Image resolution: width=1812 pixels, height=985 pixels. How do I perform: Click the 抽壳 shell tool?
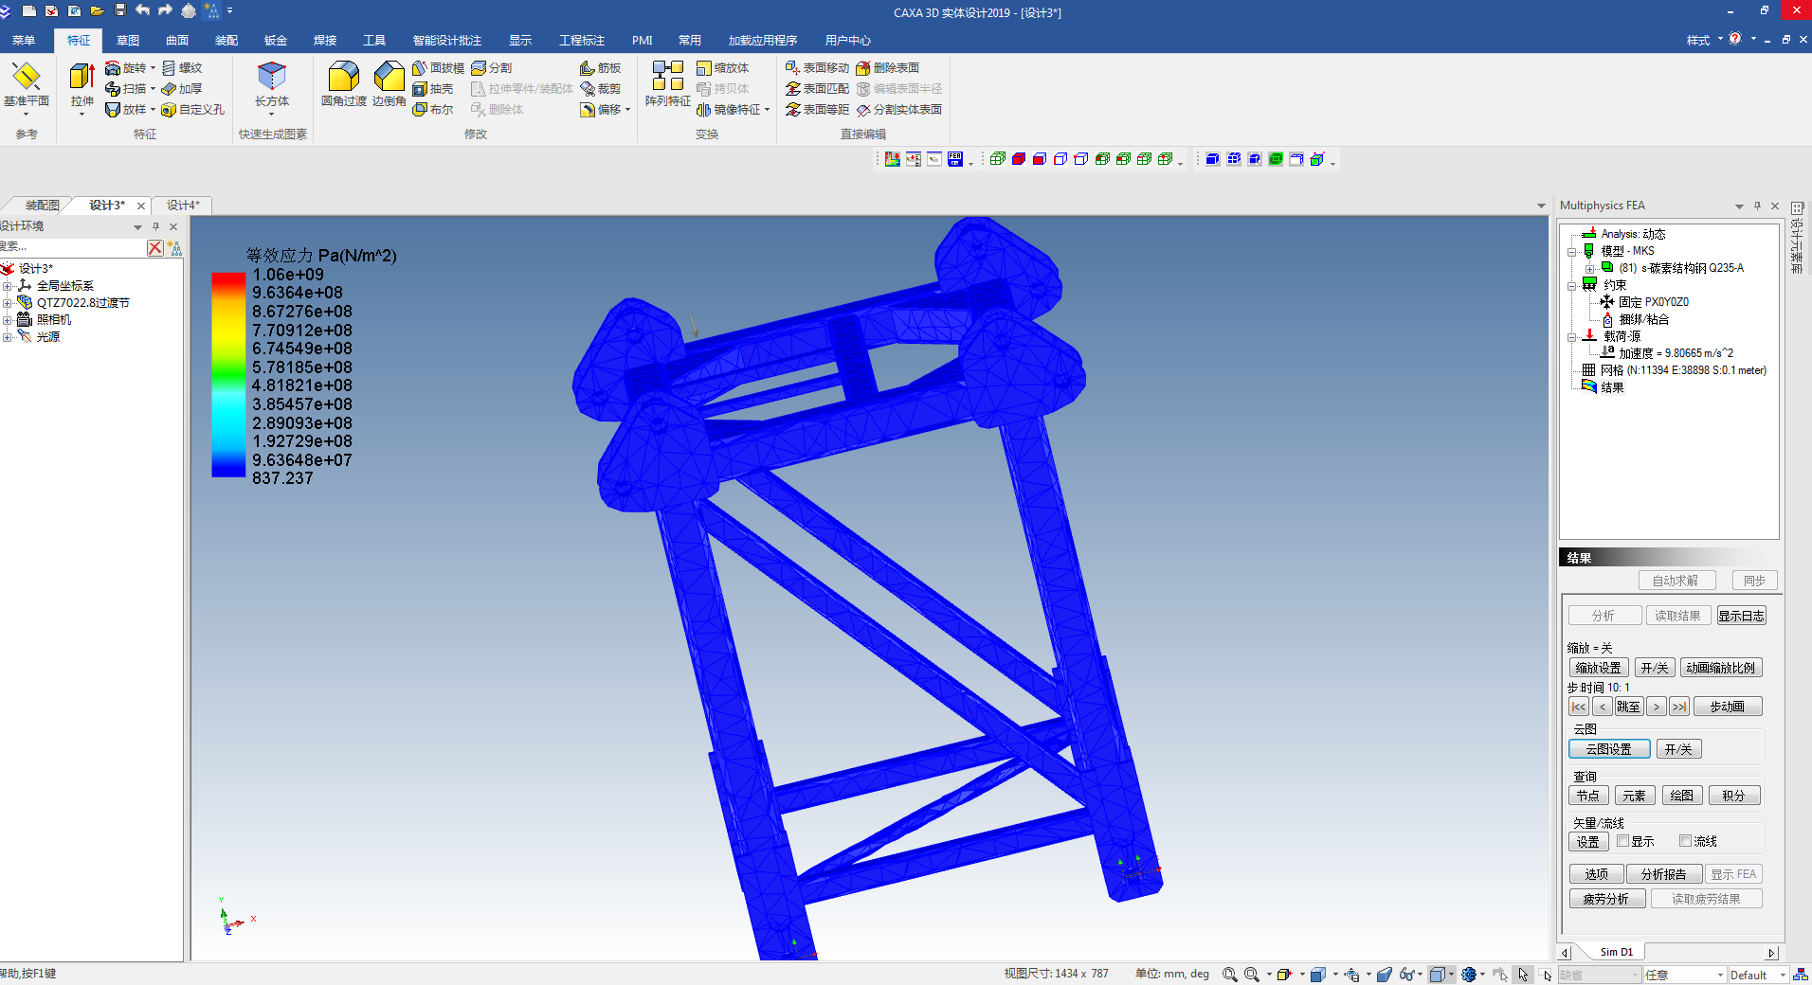[433, 89]
